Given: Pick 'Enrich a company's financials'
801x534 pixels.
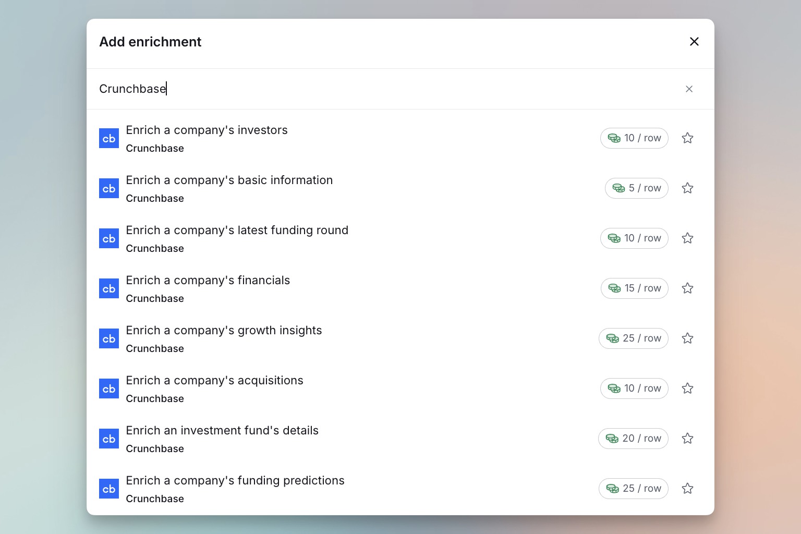Looking at the screenshot, I should pos(208,281).
